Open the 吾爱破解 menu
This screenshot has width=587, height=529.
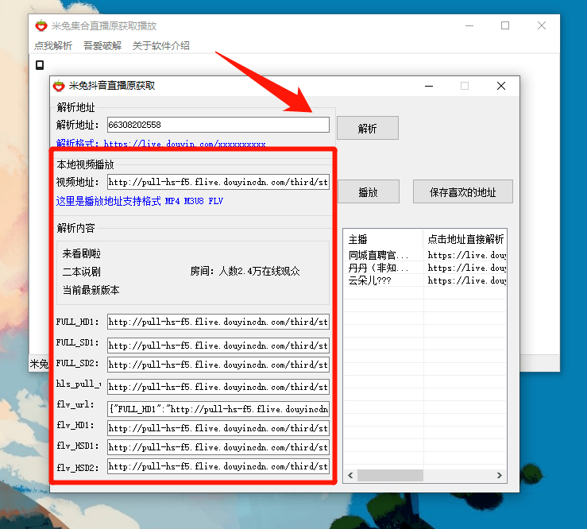[102, 46]
